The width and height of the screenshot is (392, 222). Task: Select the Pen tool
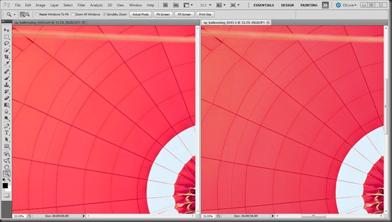click(7, 126)
